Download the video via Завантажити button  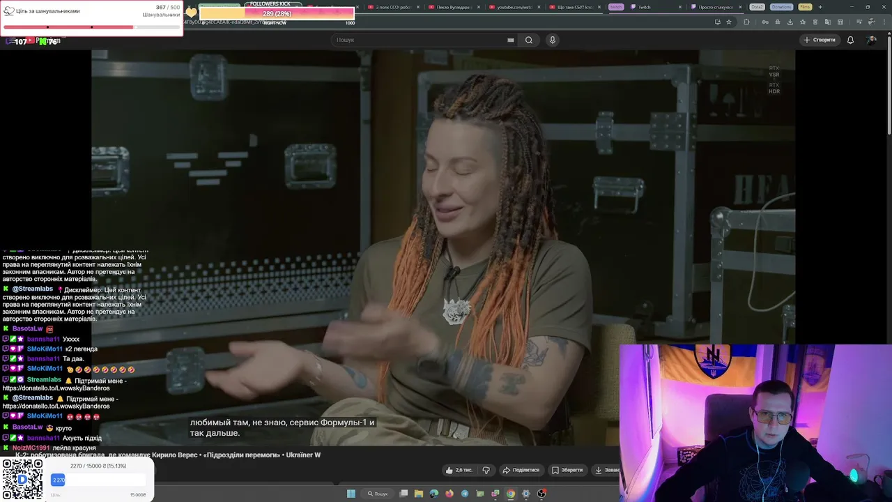[x=606, y=470]
